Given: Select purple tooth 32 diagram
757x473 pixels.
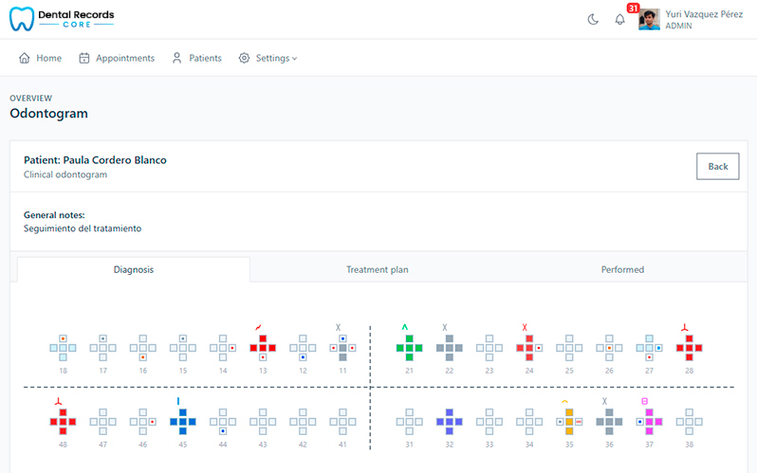Looking at the screenshot, I should click(x=450, y=422).
